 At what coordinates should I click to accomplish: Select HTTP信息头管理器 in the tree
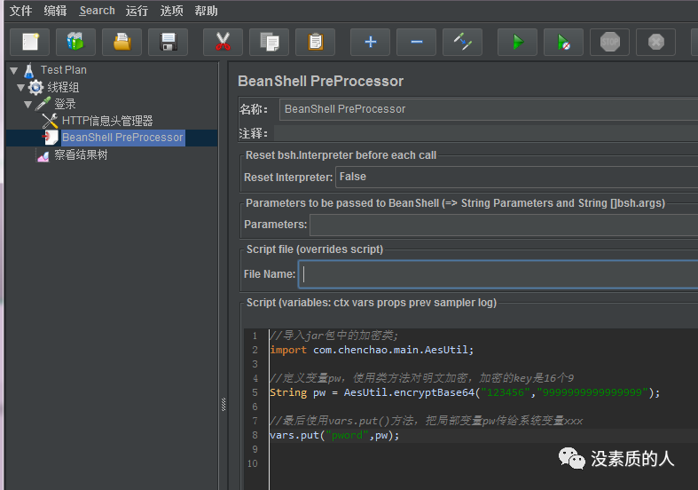107,121
